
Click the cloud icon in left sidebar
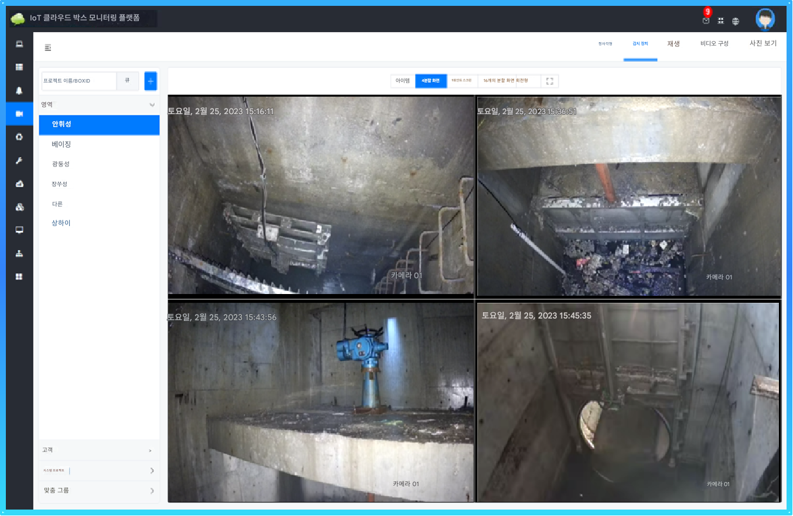point(19,184)
